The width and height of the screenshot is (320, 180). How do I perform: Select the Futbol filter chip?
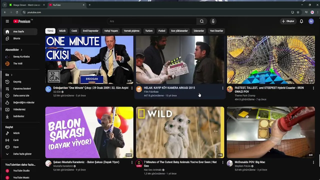click(162, 31)
